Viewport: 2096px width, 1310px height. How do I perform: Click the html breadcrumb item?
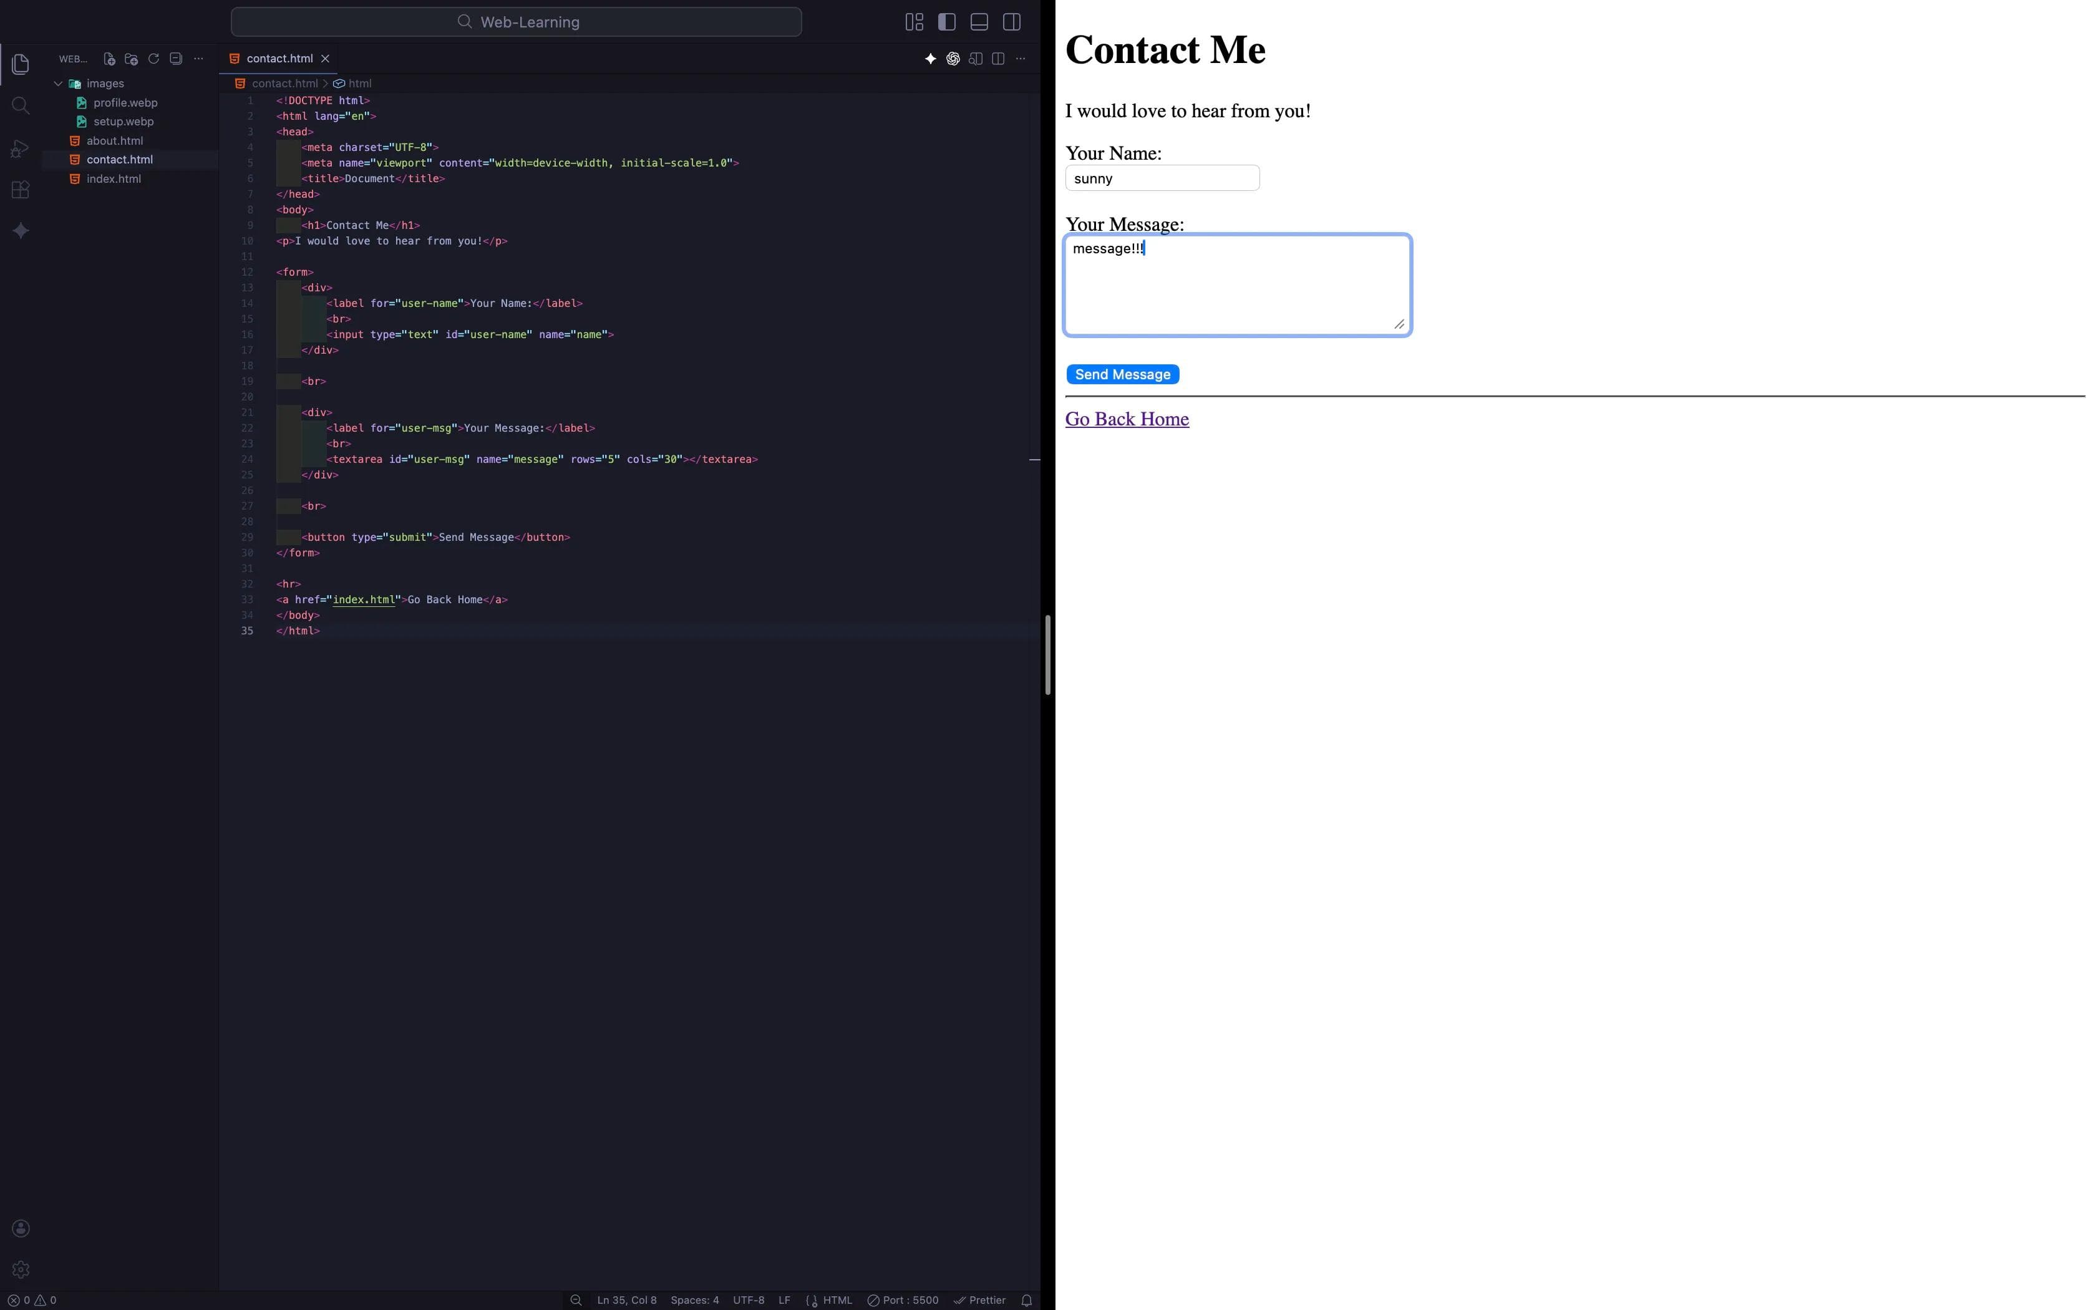coord(359,83)
